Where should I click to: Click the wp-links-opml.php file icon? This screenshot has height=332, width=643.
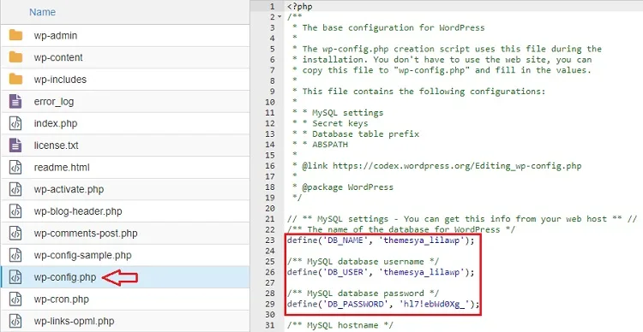point(15,321)
